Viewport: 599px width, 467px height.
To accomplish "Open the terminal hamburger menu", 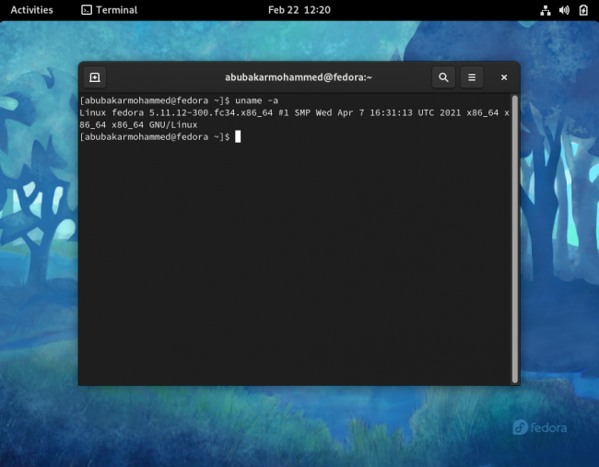I will click(472, 77).
